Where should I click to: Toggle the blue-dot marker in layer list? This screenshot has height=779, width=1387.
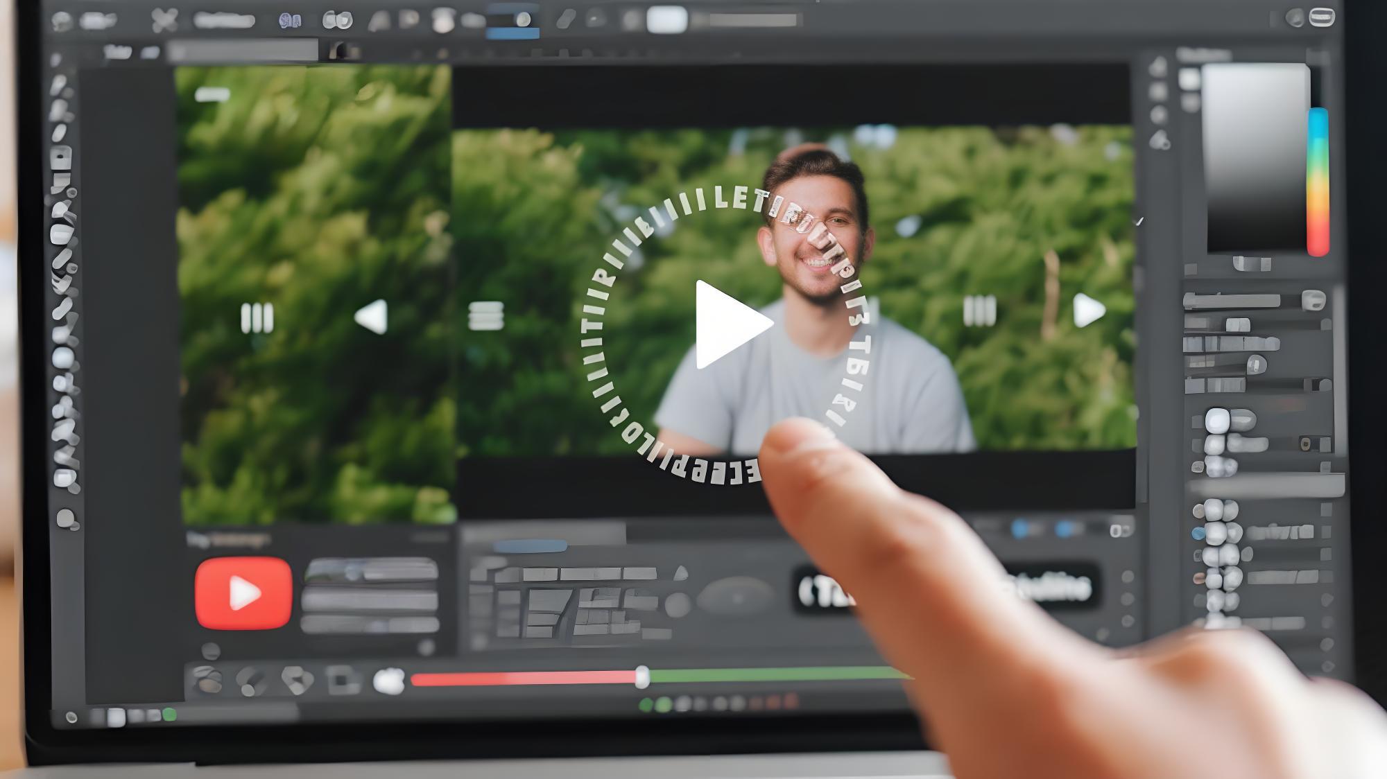(x=1198, y=534)
